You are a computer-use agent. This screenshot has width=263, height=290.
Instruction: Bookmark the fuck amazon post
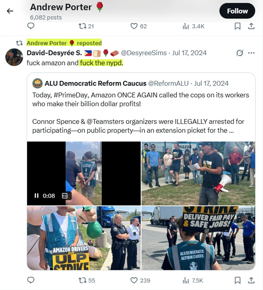tap(237, 280)
